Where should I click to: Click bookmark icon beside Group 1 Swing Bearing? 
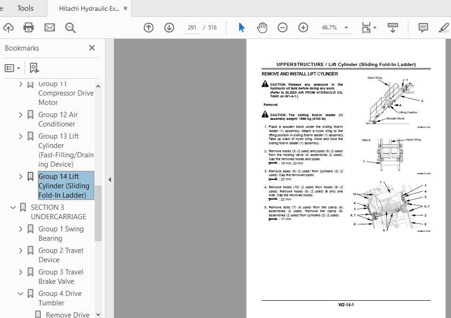(x=30, y=229)
